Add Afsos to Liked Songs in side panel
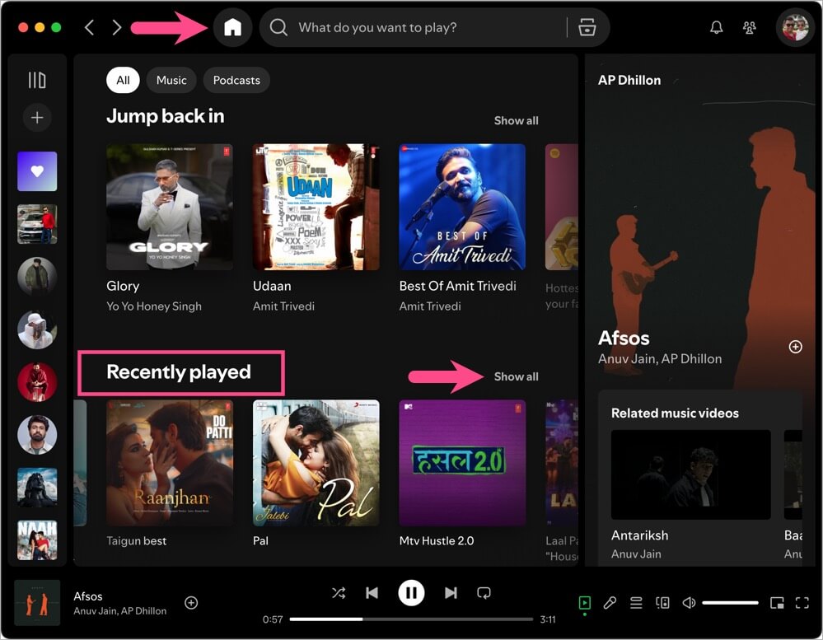The width and height of the screenshot is (823, 640). pos(795,347)
